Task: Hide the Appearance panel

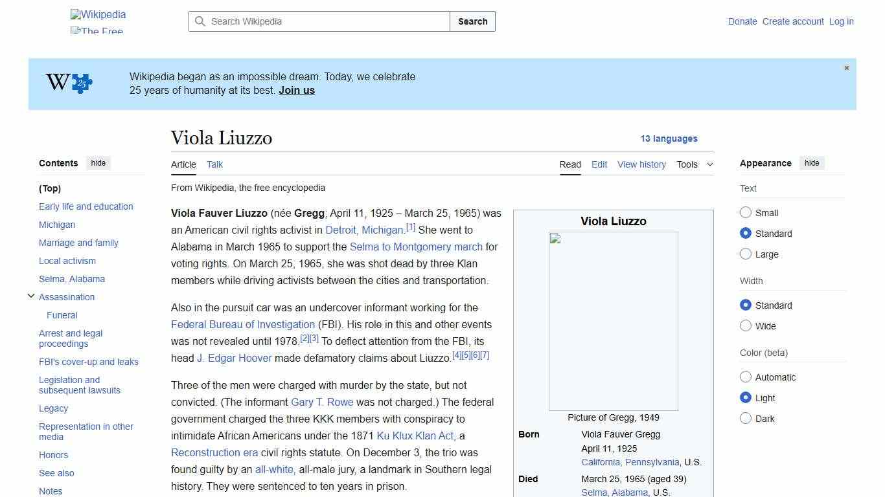Action: point(812,163)
